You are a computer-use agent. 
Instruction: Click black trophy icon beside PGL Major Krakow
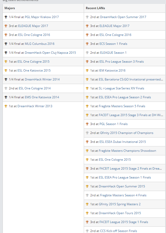point(6,17)
